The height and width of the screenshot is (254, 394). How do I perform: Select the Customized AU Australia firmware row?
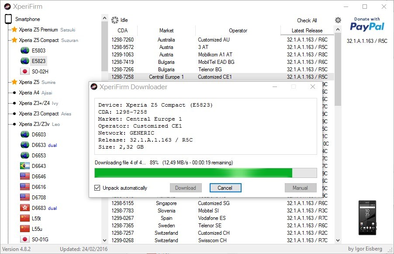[221, 40]
